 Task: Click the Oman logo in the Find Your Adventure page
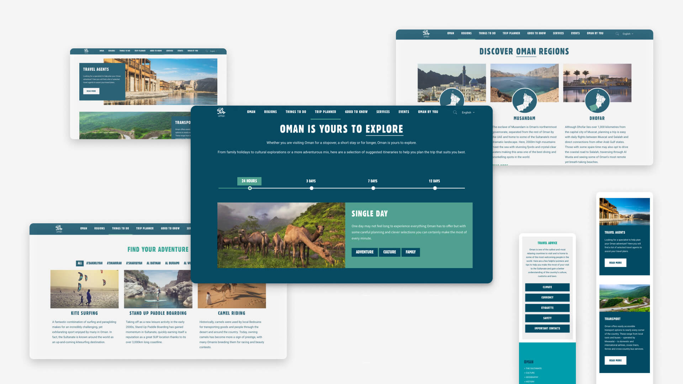(59, 229)
